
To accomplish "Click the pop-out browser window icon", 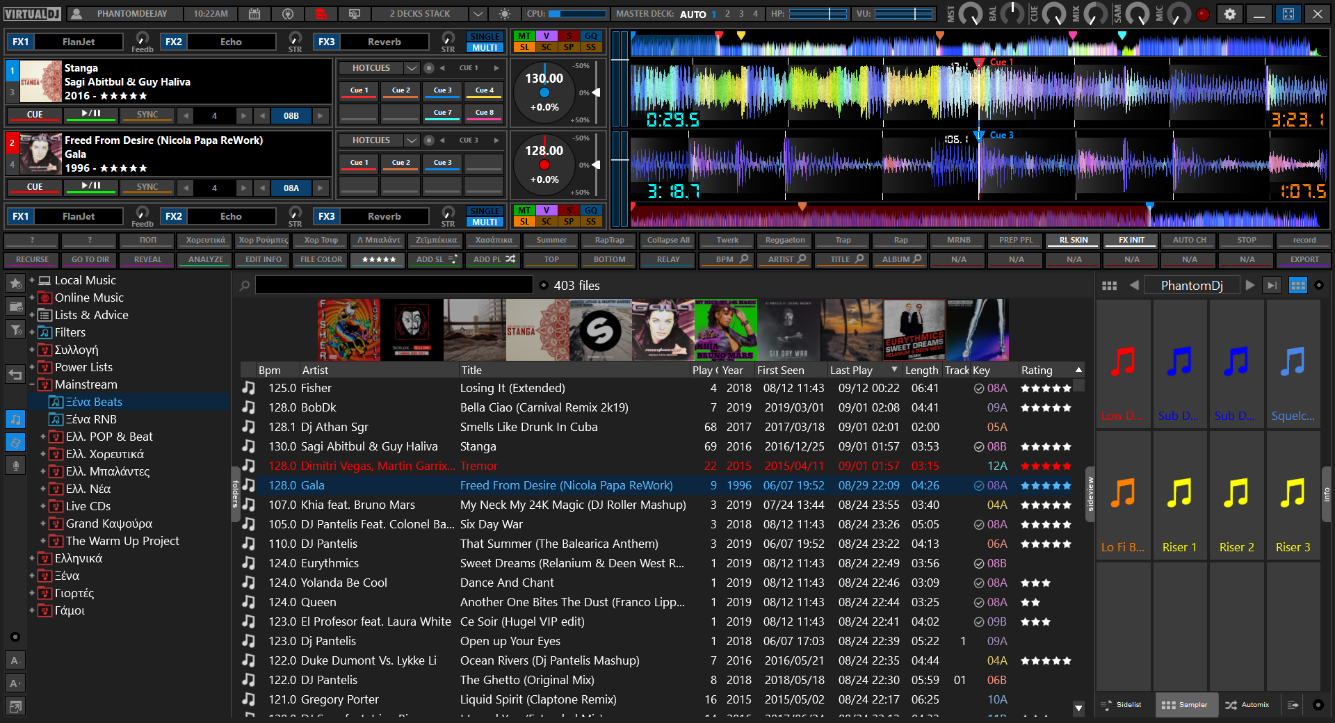I will (x=15, y=706).
